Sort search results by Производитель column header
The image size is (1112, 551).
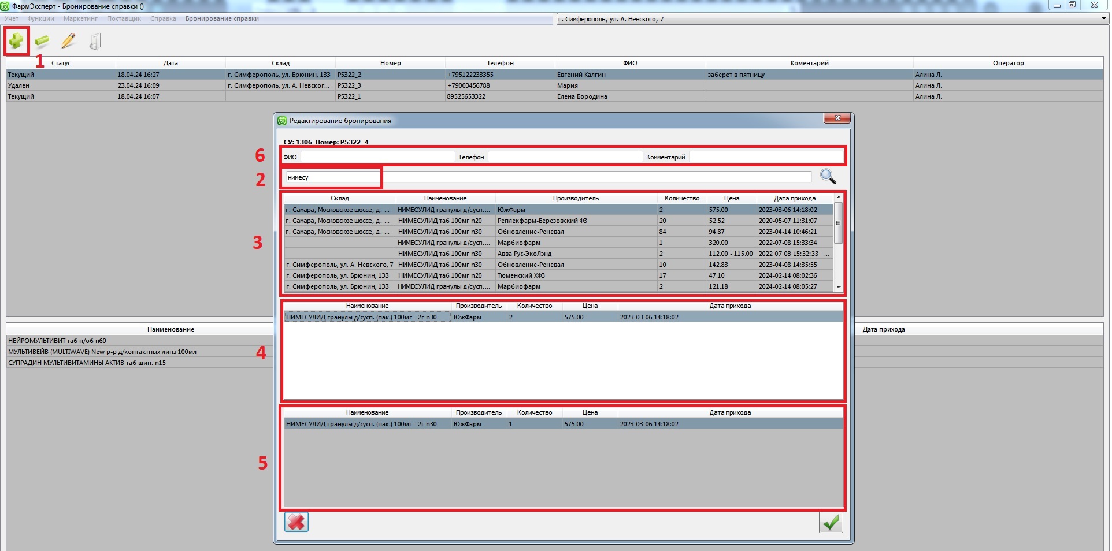coord(576,198)
